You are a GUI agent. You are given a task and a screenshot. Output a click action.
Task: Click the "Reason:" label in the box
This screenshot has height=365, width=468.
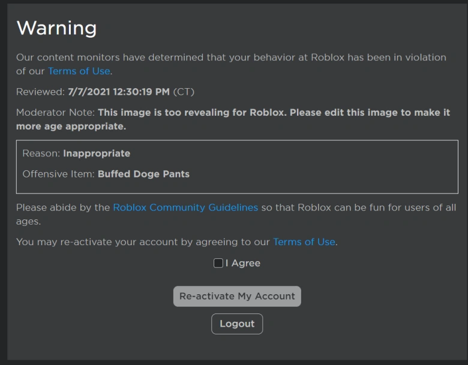pos(41,153)
